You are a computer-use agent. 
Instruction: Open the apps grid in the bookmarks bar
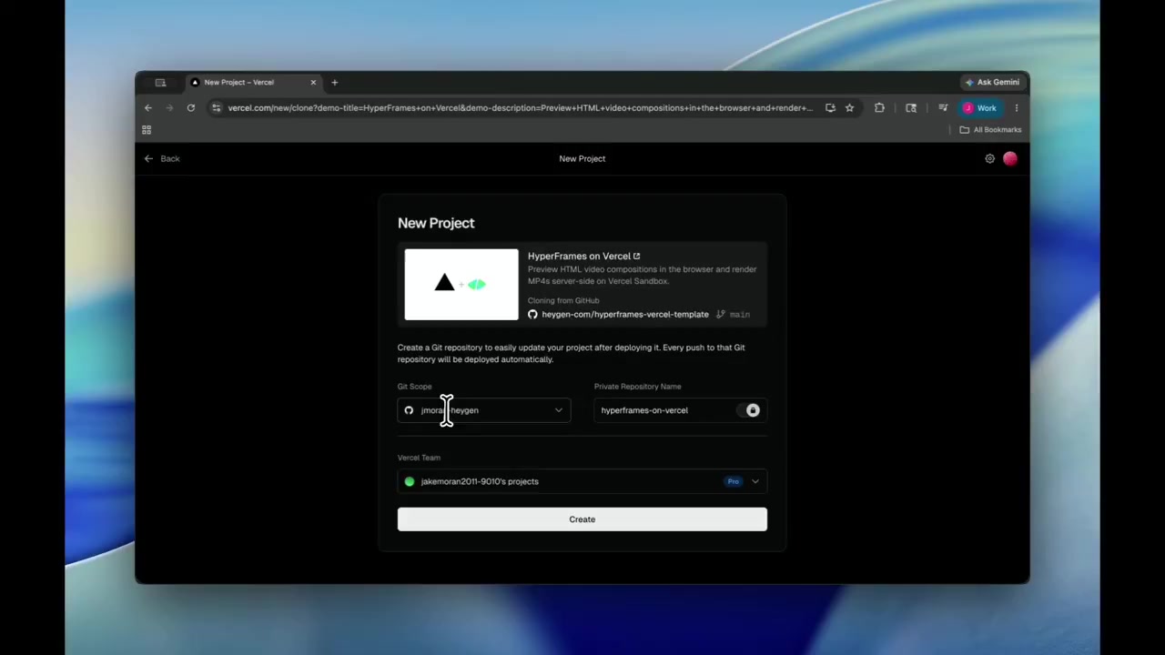tap(147, 129)
